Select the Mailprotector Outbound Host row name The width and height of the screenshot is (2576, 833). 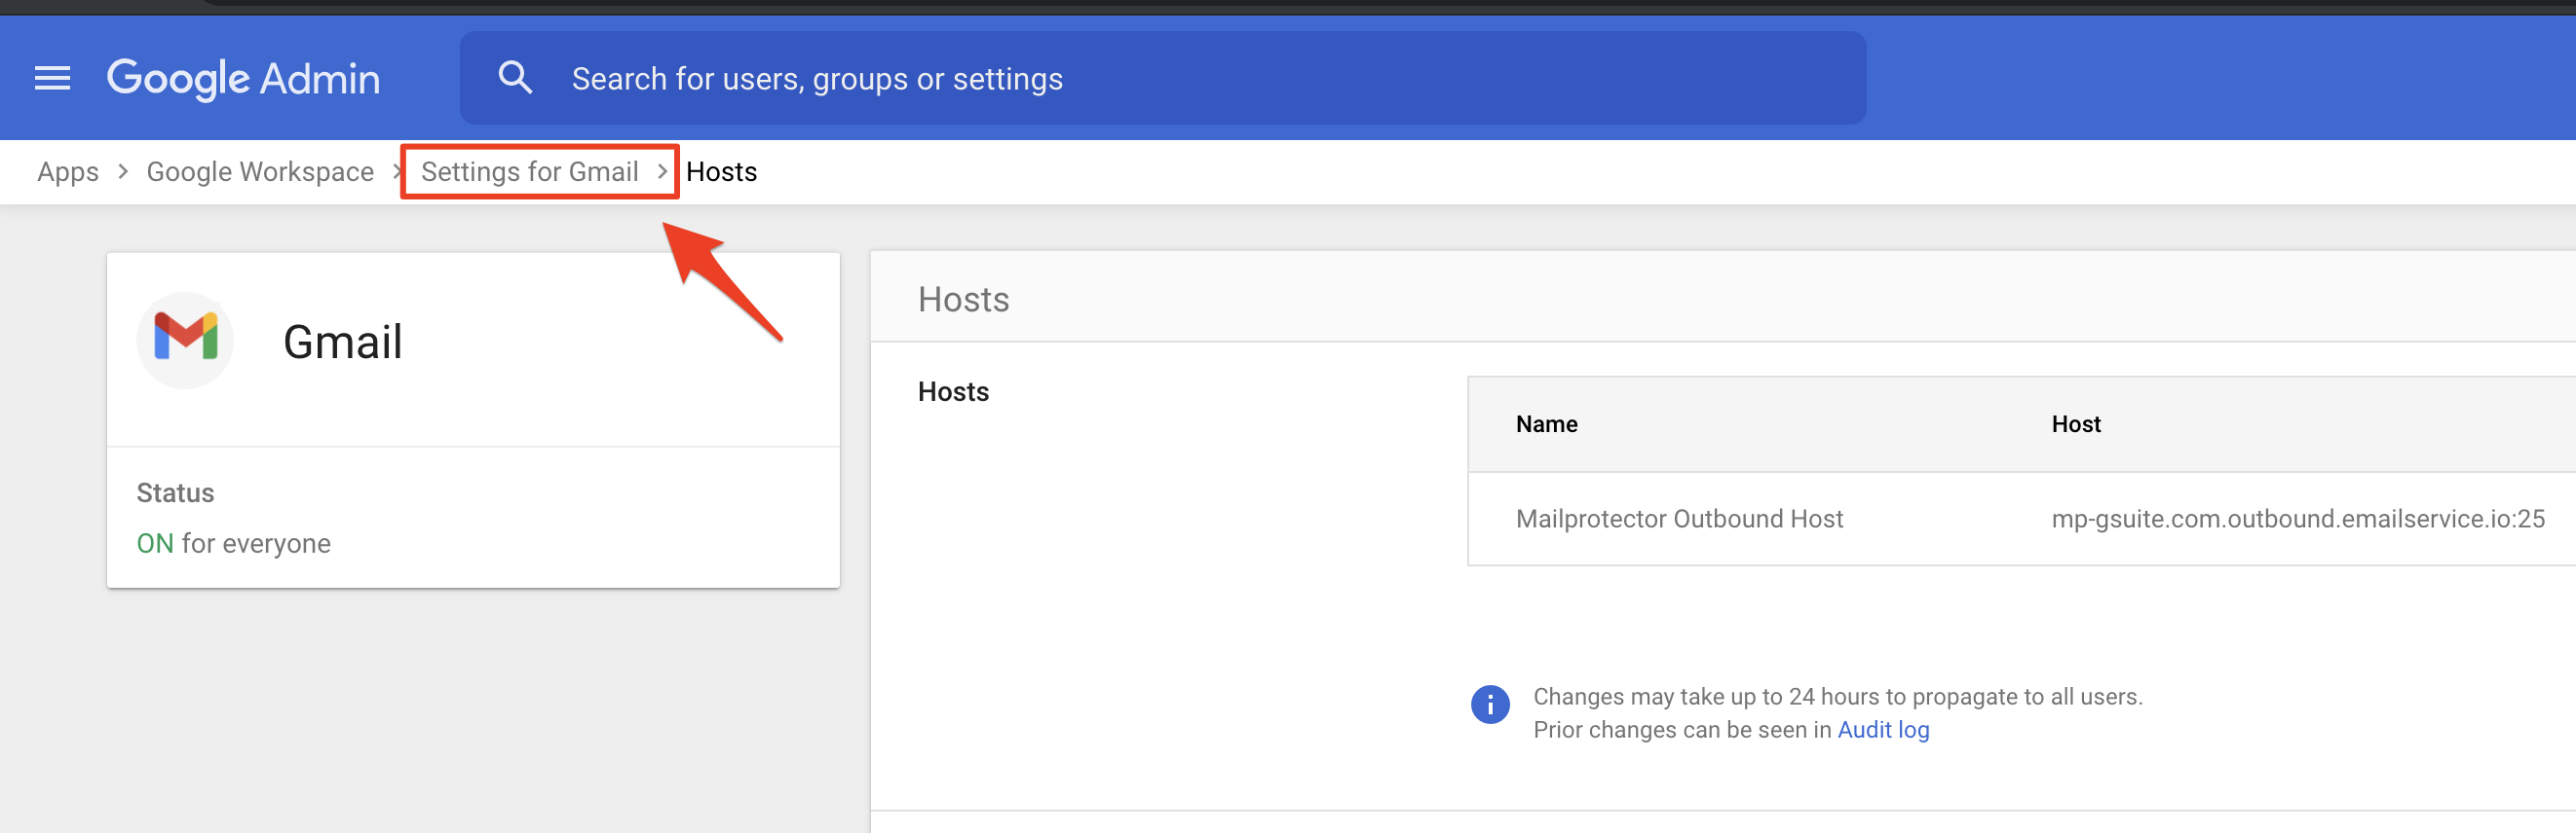[x=1679, y=519]
